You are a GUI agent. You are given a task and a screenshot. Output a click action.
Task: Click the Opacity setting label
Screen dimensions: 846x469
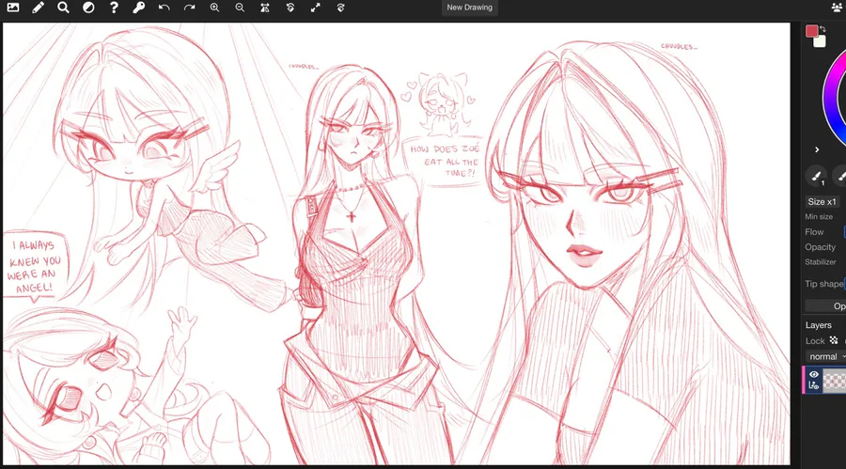[820, 247]
